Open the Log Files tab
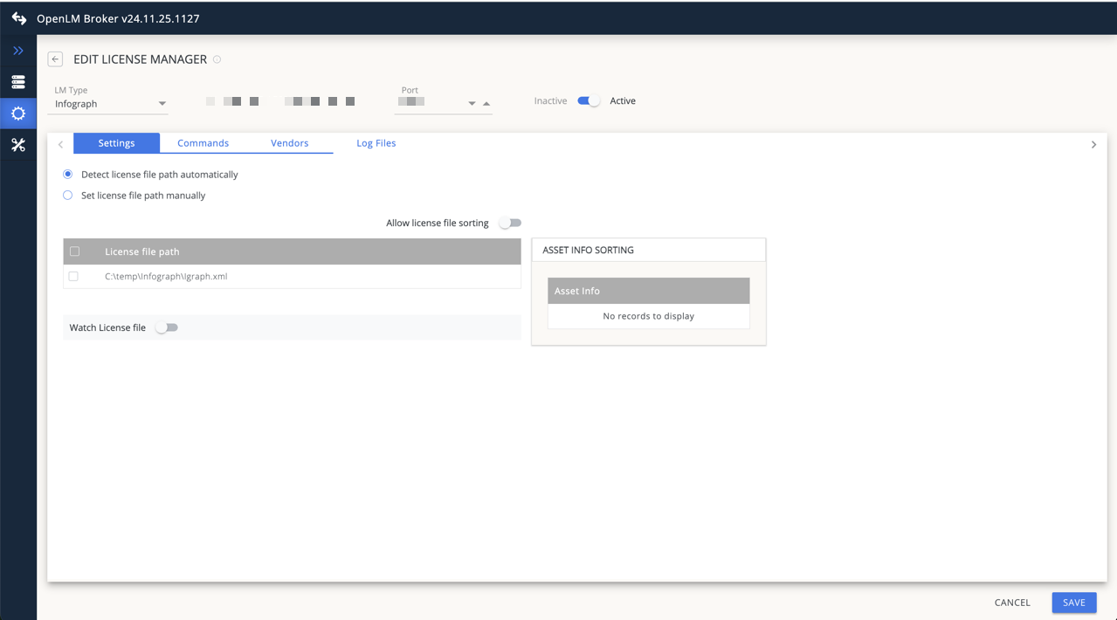The image size is (1117, 620). coord(376,142)
